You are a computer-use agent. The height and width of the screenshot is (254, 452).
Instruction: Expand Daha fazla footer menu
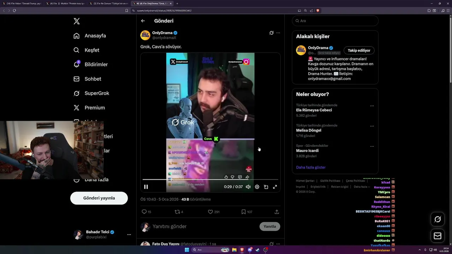point(362,187)
